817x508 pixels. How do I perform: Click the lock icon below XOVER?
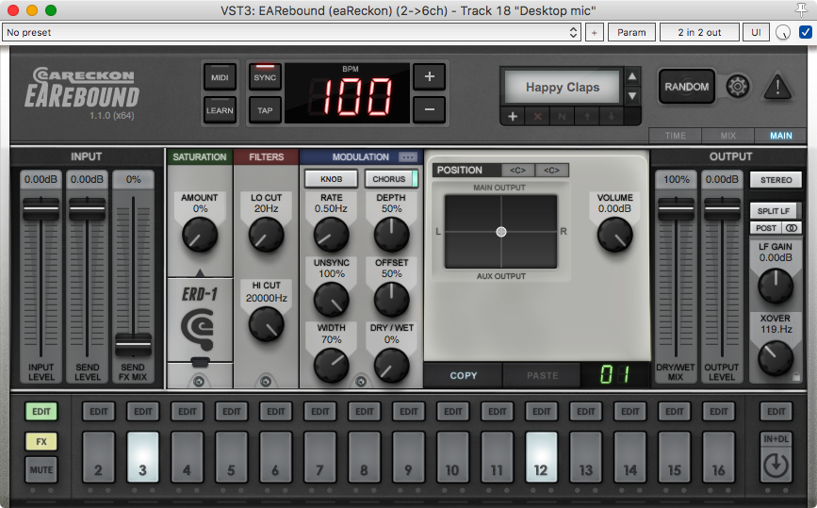[x=796, y=376]
